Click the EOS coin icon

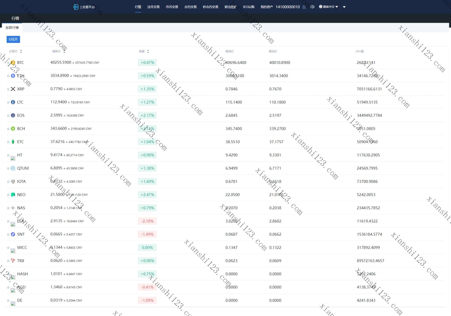[13, 115]
